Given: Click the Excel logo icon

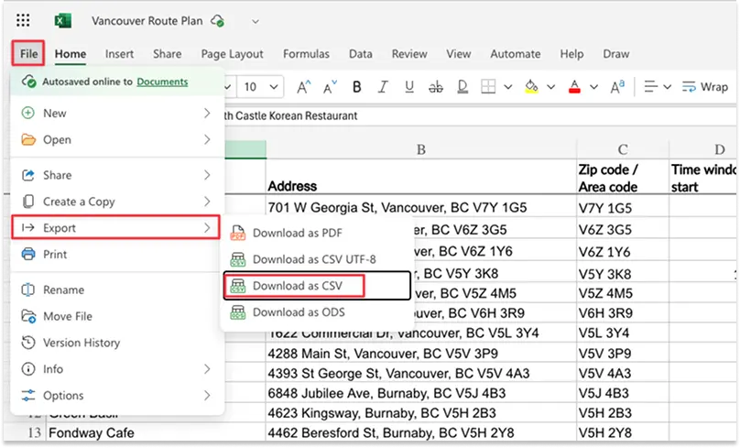Looking at the screenshot, I should point(63,21).
